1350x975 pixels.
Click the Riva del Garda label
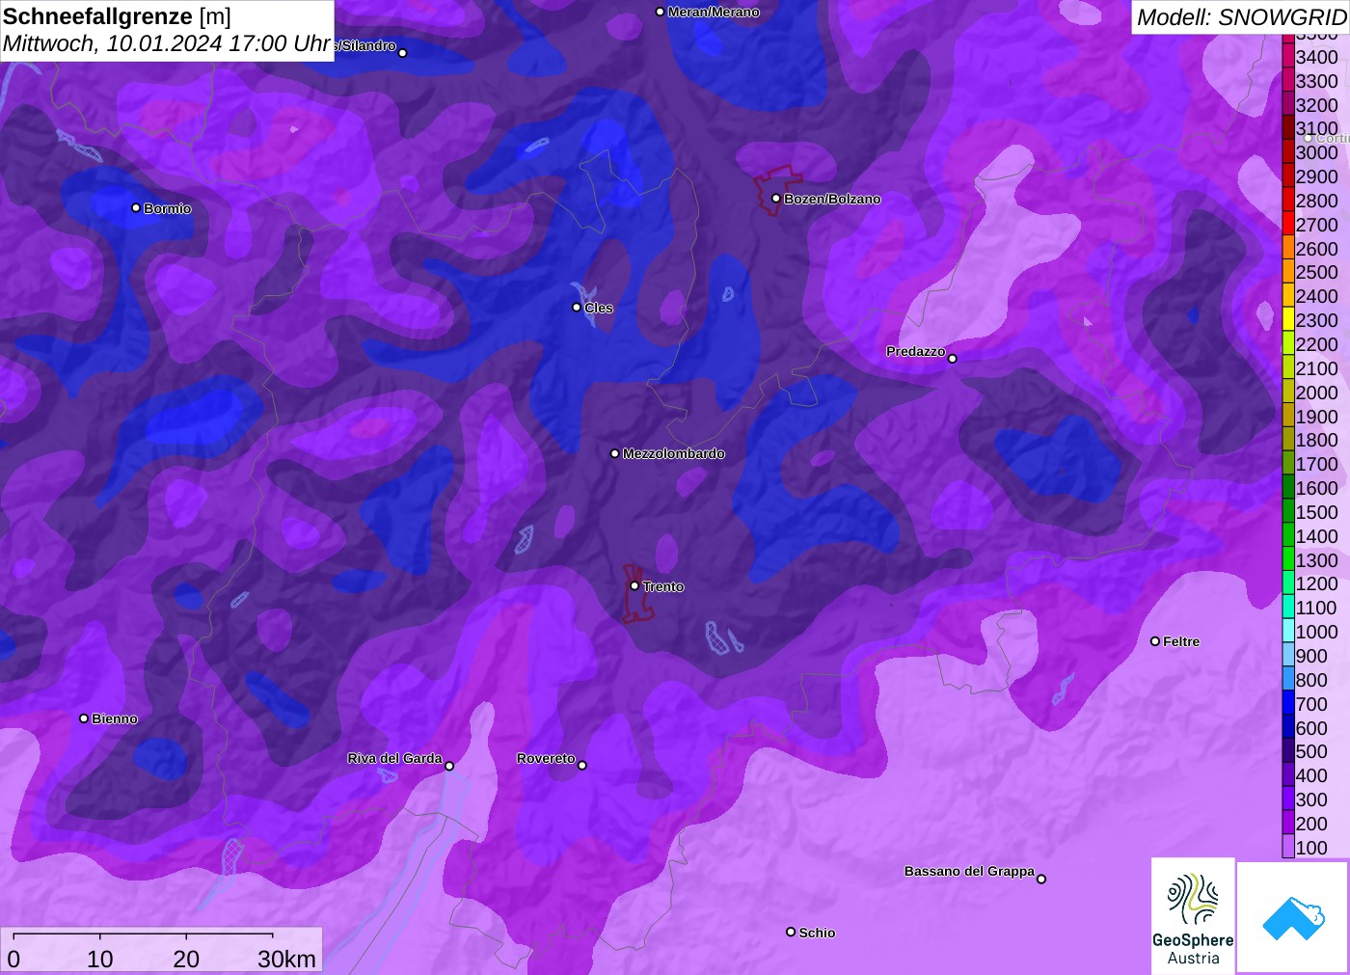(x=394, y=758)
